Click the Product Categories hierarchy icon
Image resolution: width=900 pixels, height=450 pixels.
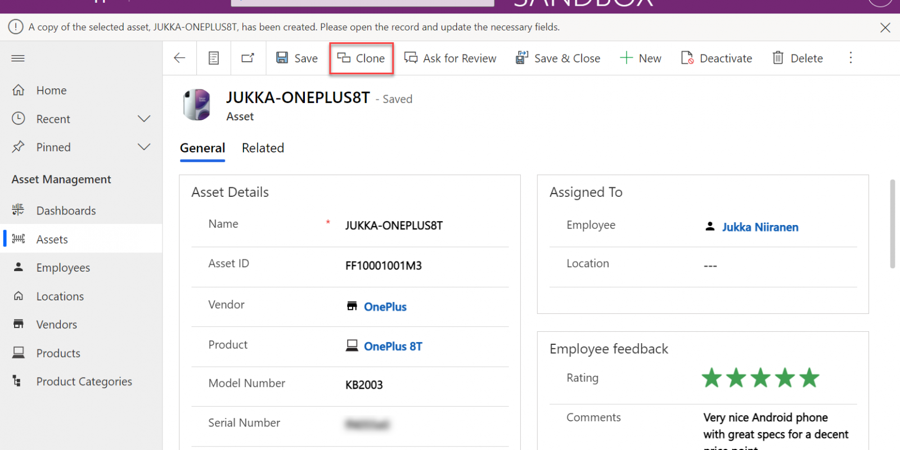click(17, 381)
